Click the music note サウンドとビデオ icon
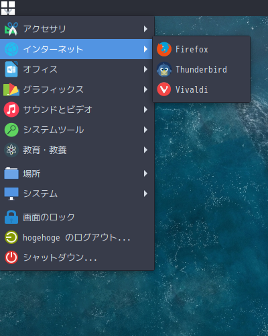 (11, 110)
